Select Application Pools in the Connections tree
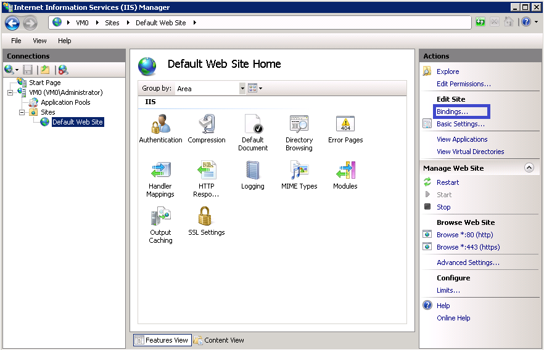Image resolution: width=544 pixels, height=350 pixels. click(65, 102)
